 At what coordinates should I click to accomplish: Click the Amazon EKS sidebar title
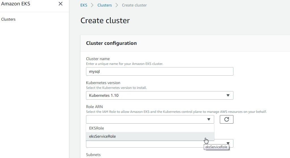pos(16,4)
